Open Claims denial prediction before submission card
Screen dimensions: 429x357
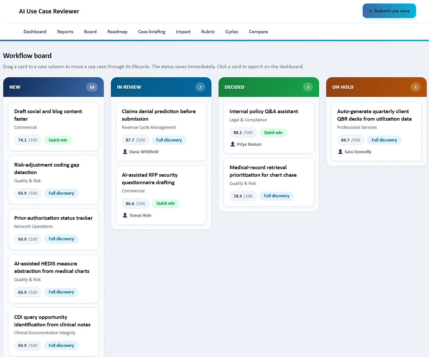point(161,132)
